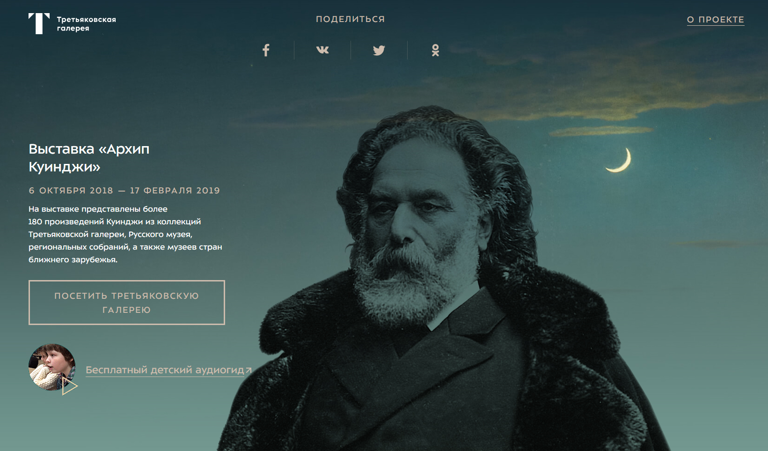
Task: Click Kuindzhi's portrait face
Action: click(417, 220)
